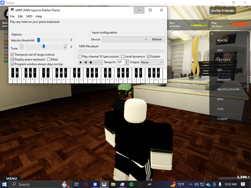Viewport: 251px width, 188px height.
Task: Open the Device dropdown list
Action: (x=125, y=40)
